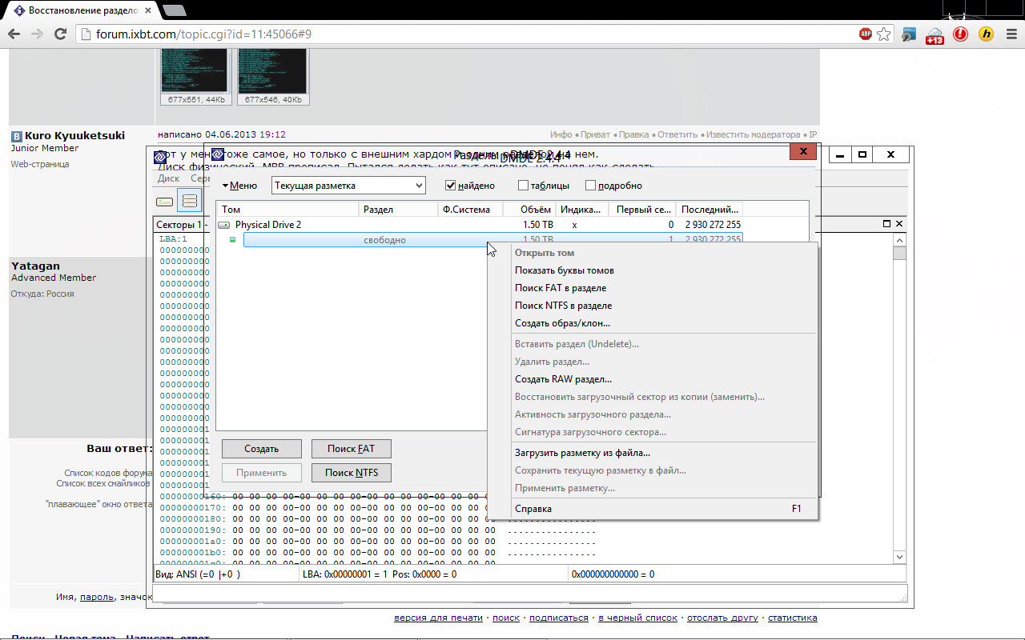Open the "Текущая разметка" dropdown
1025x640 pixels.
tap(348, 186)
